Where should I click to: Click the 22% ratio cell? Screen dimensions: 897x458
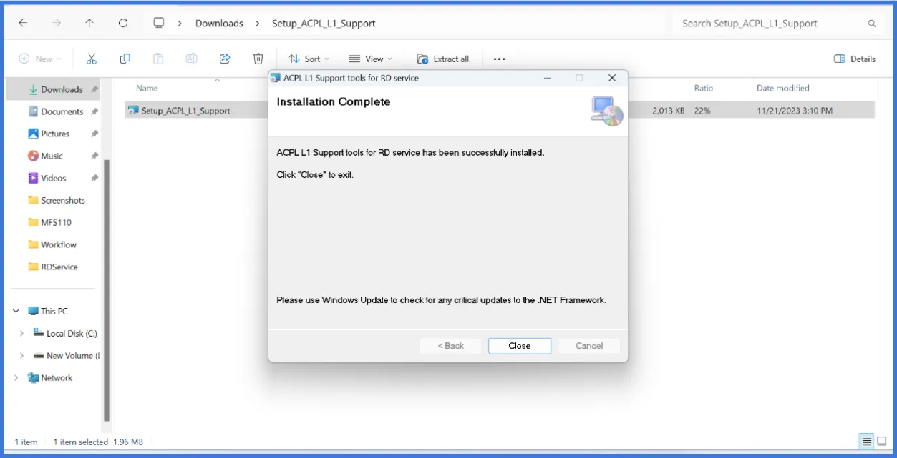pyautogui.click(x=702, y=111)
